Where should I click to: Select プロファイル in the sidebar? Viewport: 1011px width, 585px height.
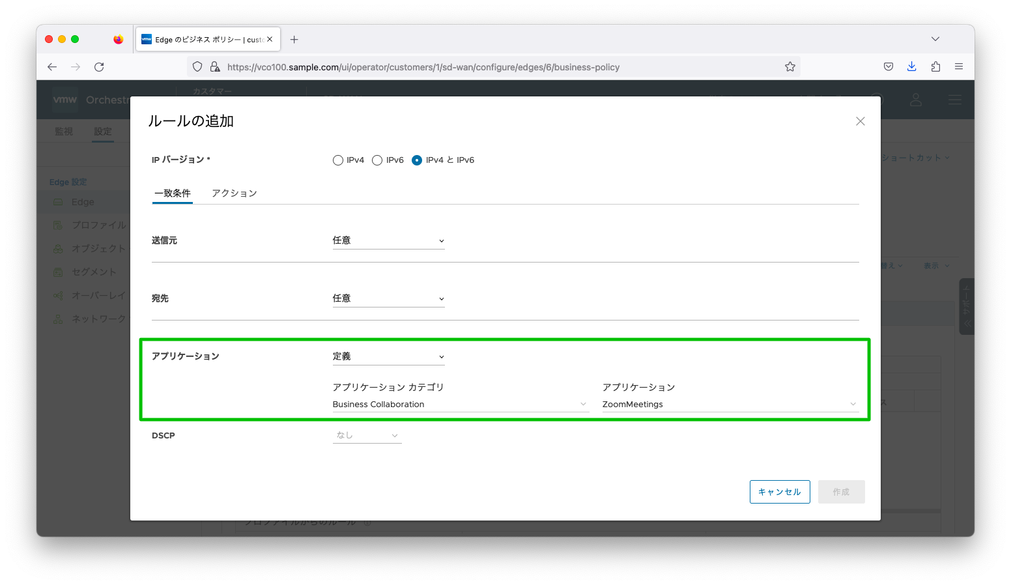(99, 225)
